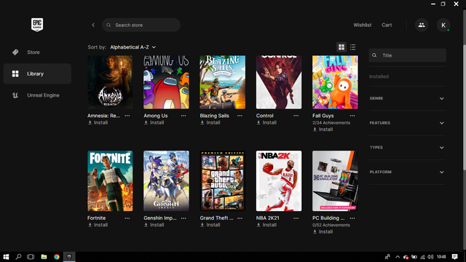This screenshot has height=262, width=466.
Task: Click PC Building 0/52 Achievements text
Action: [331, 225]
